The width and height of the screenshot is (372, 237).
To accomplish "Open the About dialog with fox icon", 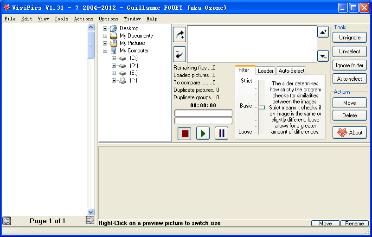I will pos(350,133).
